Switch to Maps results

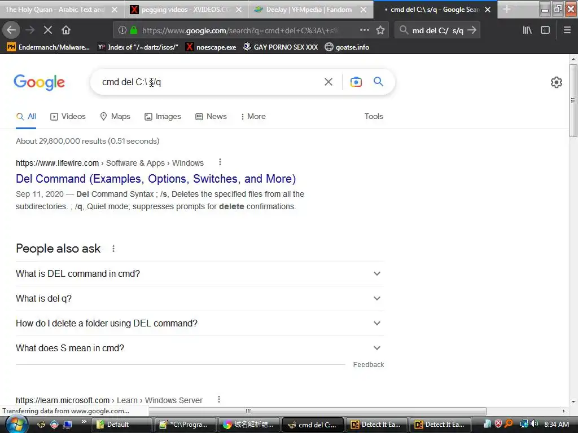click(x=115, y=116)
